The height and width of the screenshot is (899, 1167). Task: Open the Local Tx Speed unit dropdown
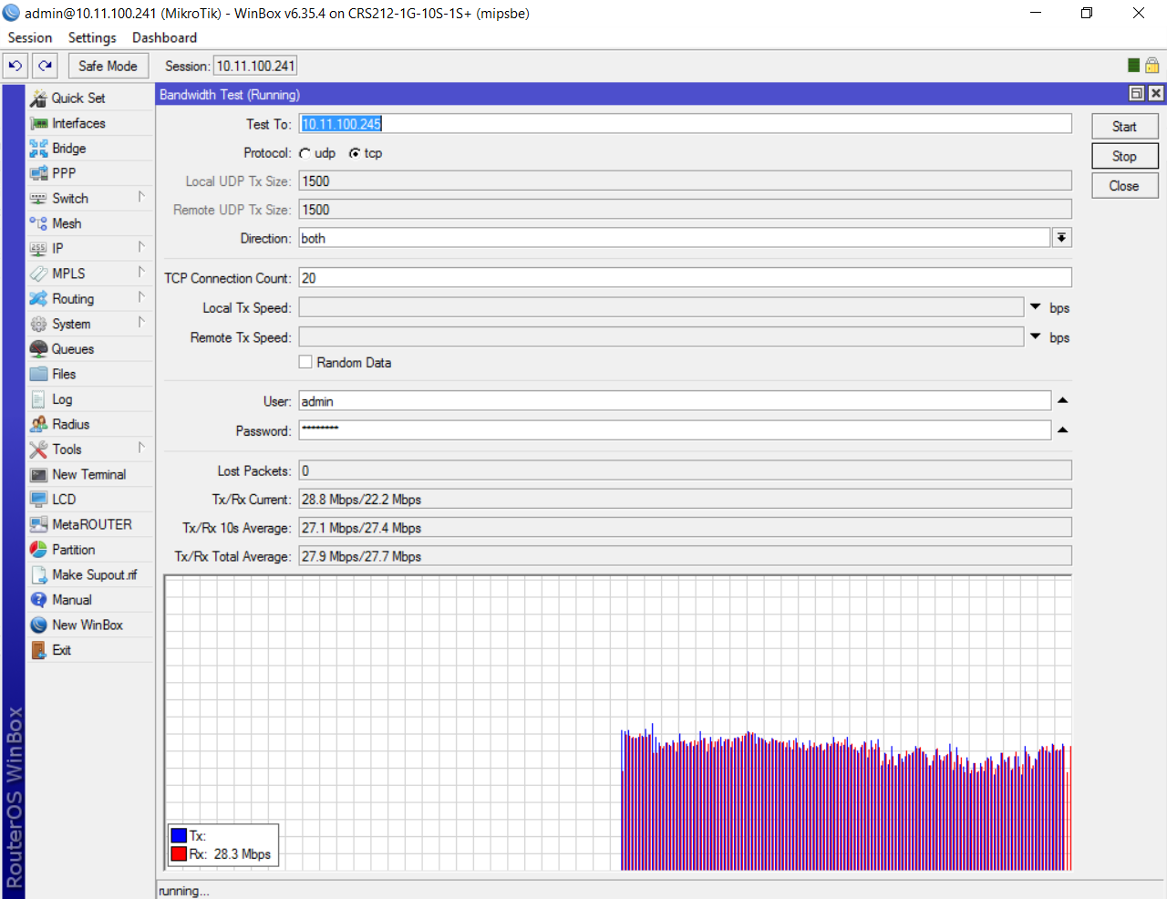click(x=1035, y=306)
